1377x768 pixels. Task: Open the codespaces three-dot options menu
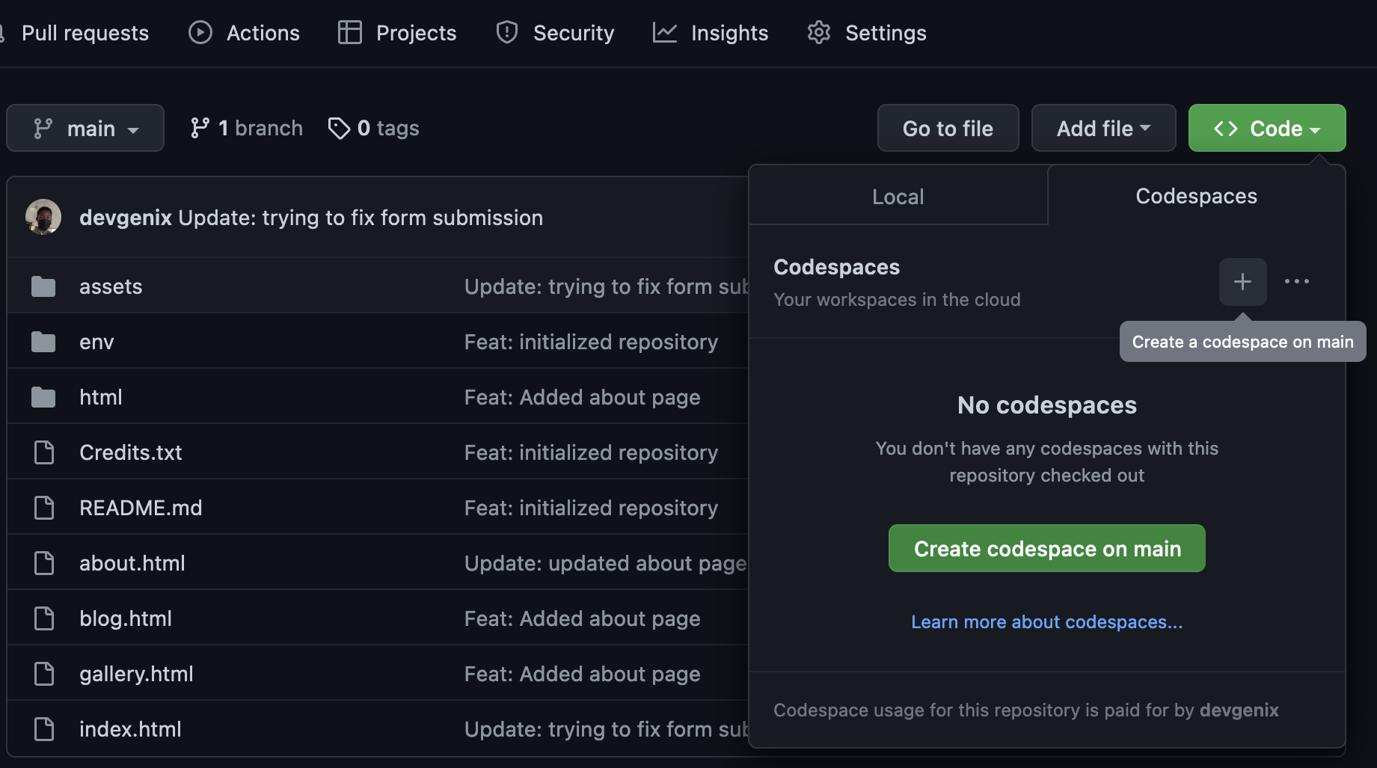1297,282
